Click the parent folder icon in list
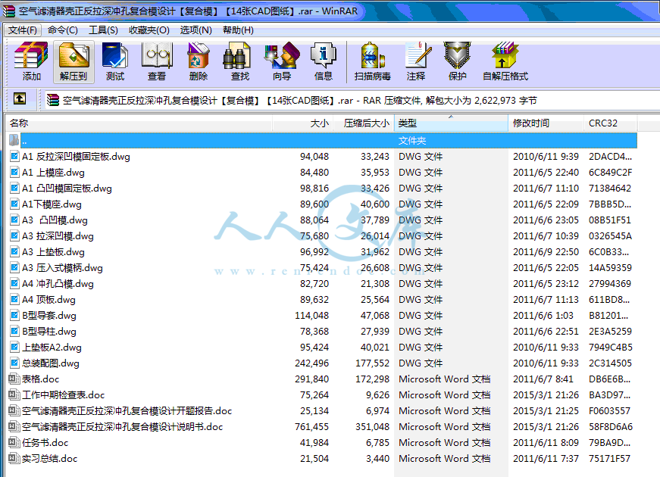The width and height of the screenshot is (660, 477). tap(14, 140)
